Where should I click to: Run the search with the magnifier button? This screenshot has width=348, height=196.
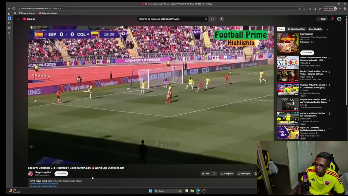pos(213,19)
